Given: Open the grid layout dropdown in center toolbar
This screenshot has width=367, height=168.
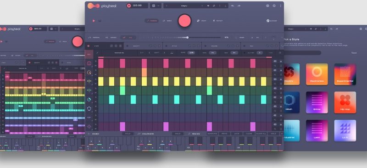Looking at the screenshot, I should [156, 6].
